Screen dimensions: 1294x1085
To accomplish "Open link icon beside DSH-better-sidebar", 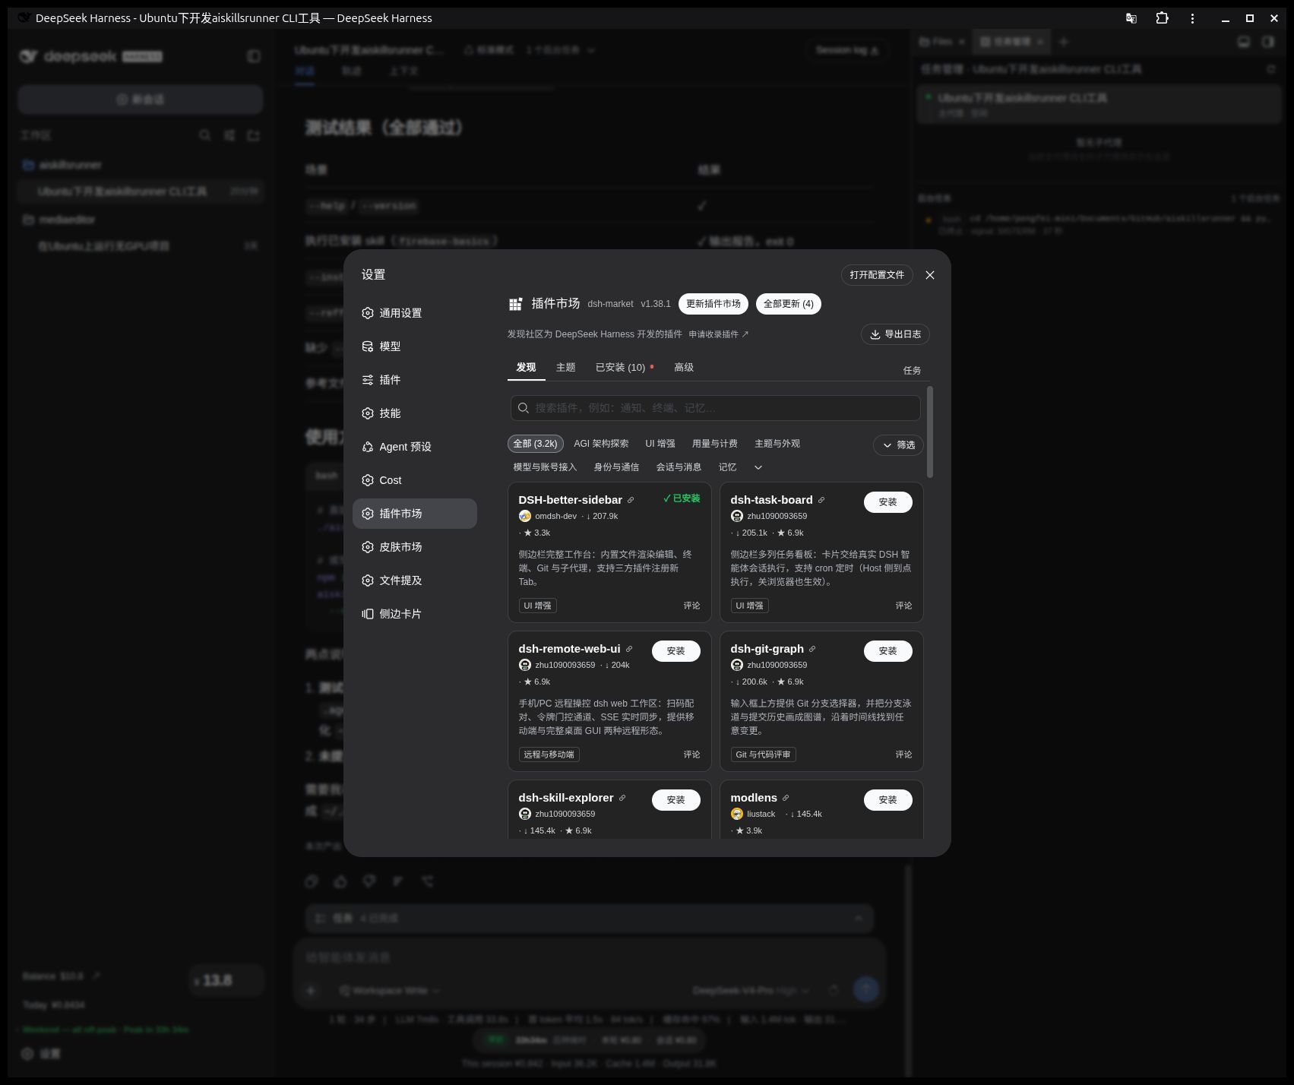I will pos(631,500).
